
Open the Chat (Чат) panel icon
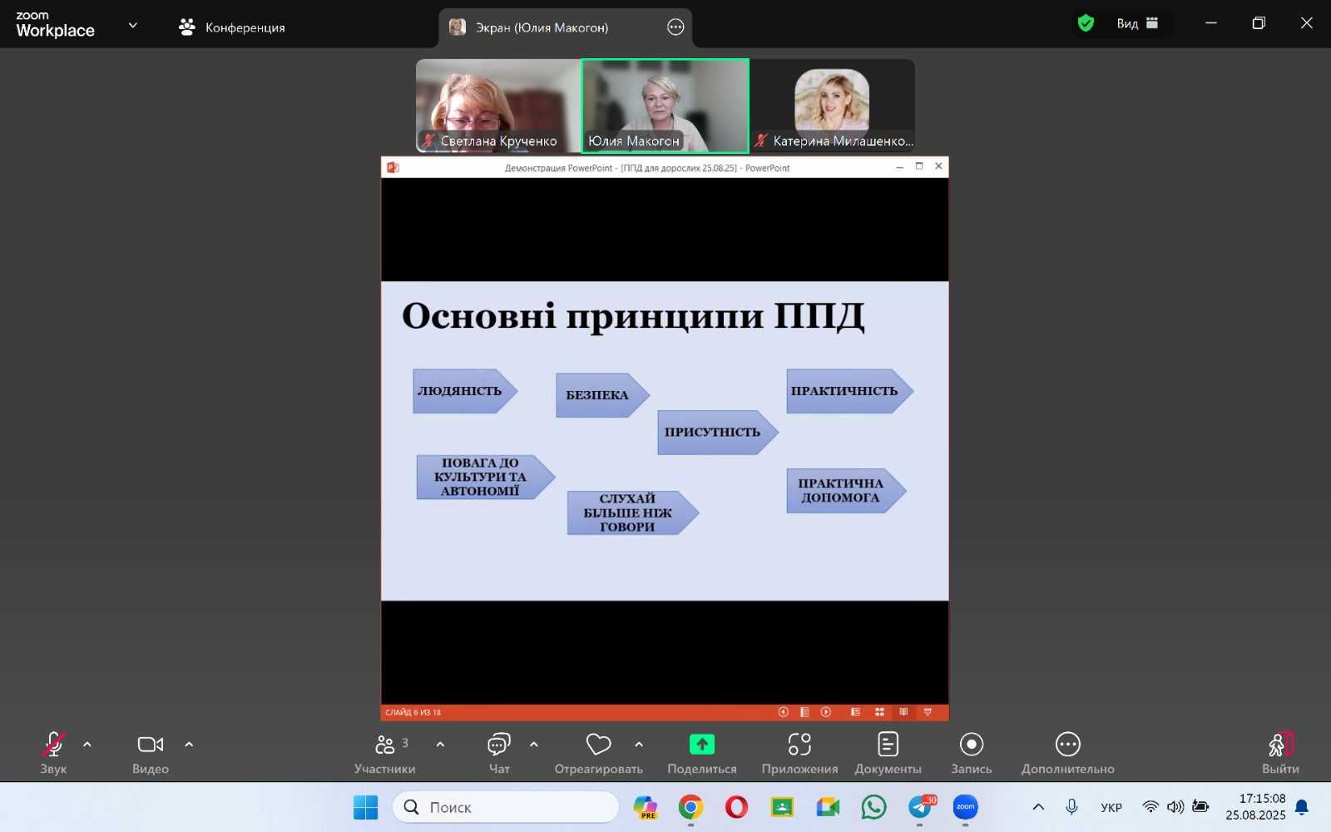click(x=498, y=745)
